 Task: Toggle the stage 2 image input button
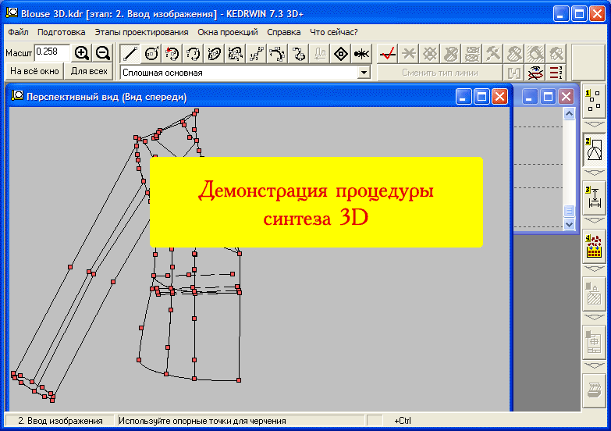click(x=594, y=148)
